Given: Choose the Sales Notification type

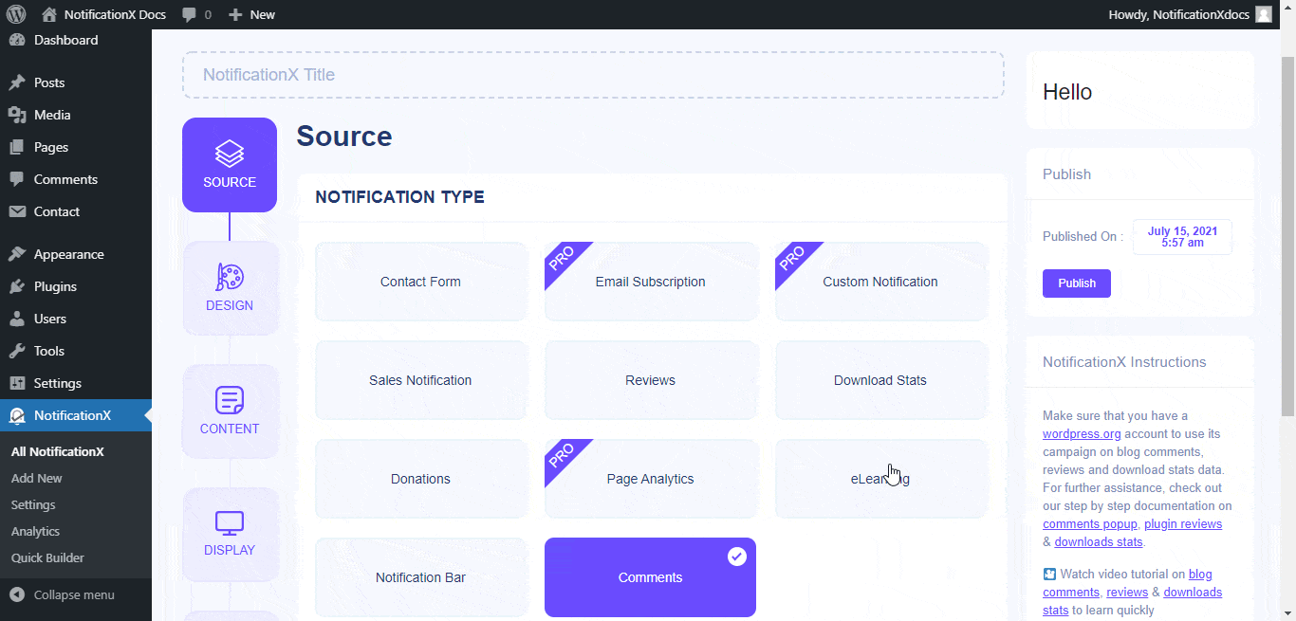Looking at the screenshot, I should click(x=421, y=380).
